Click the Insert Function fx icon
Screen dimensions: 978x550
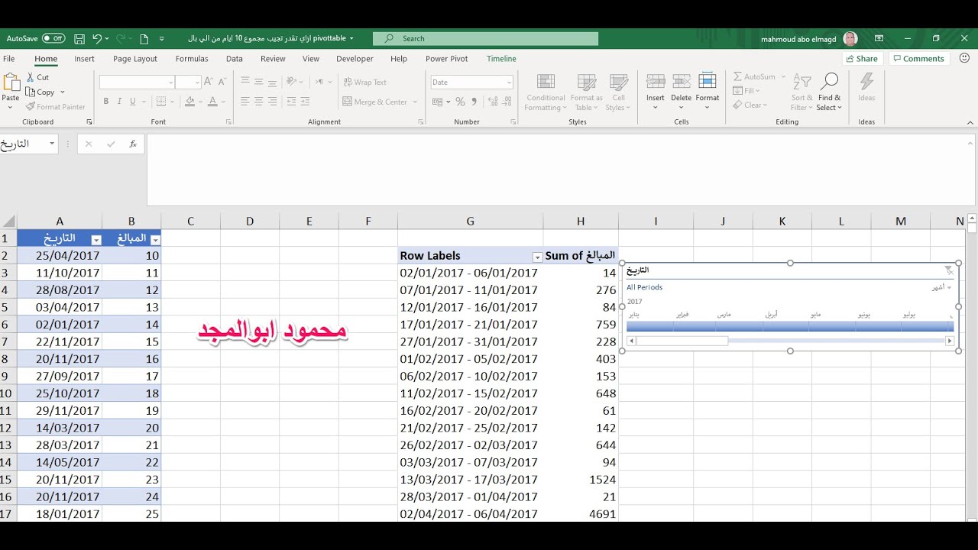pyautogui.click(x=133, y=144)
